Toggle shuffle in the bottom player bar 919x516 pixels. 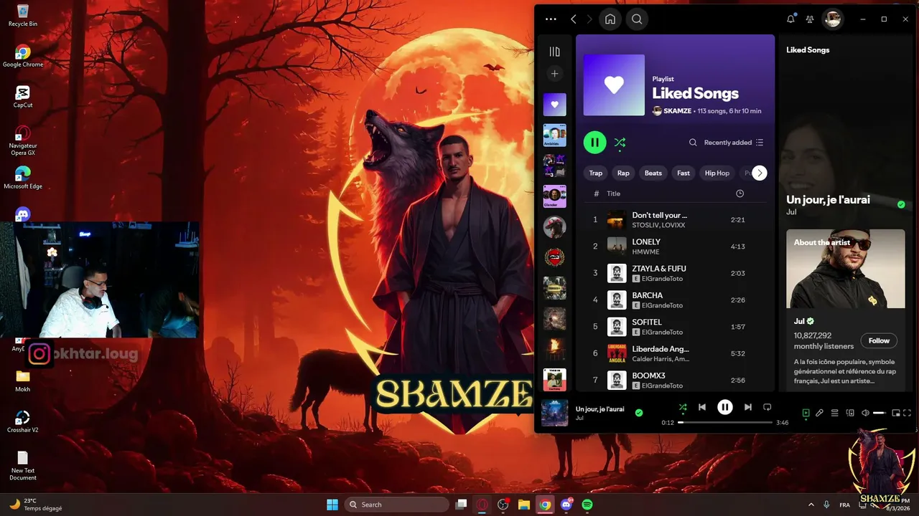coord(683,407)
